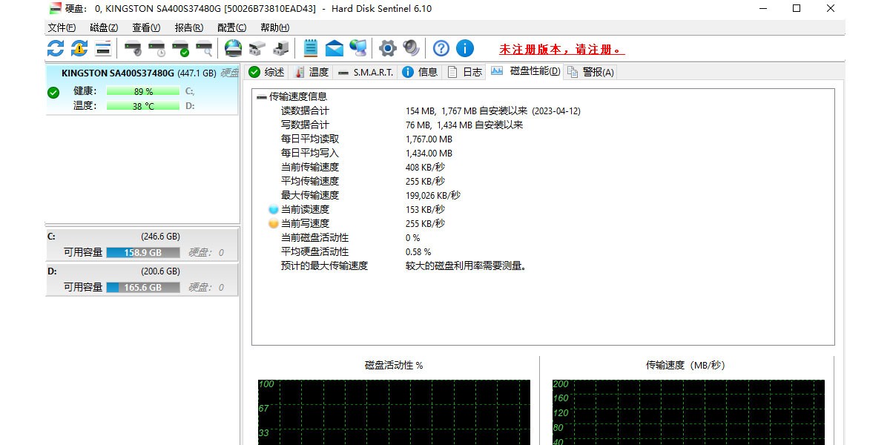Click the blue info about icon
The width and height of the screenshot is (890, 445).
(x=465, y=49)
